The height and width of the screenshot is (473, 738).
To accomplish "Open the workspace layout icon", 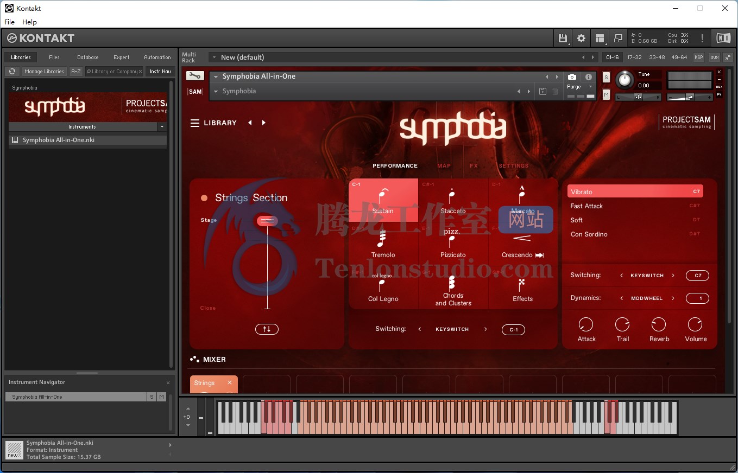I will pos(600,38).
